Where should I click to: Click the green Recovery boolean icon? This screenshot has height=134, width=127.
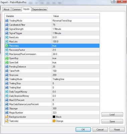tap(7, 46)
